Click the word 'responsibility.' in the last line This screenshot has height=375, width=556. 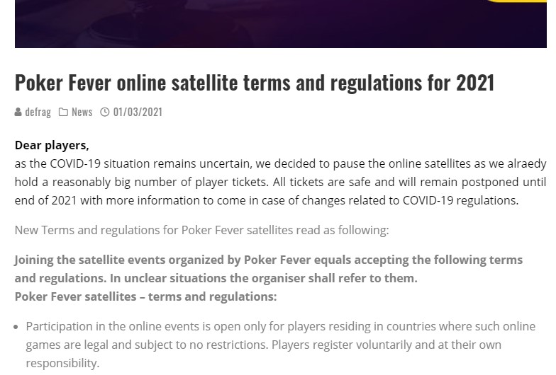[x=62, y=363]
